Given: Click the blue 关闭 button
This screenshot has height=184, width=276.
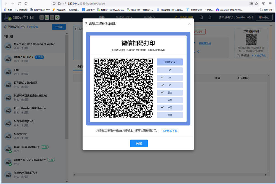Looking at the screenshot, I should point(139,143).
